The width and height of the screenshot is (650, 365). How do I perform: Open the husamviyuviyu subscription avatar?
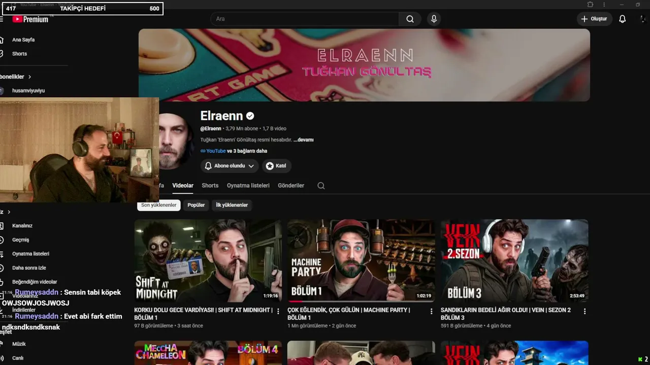tap(2, 91)
